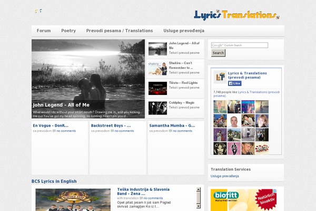Click the Google Custom Search field
316x211 pixels.
pos(240,45)
